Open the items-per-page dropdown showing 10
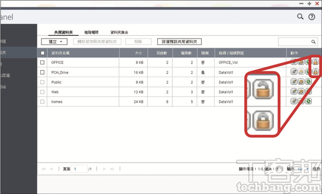Image resolution: width=322 pixels, height=194 pixels. (303, 169)
